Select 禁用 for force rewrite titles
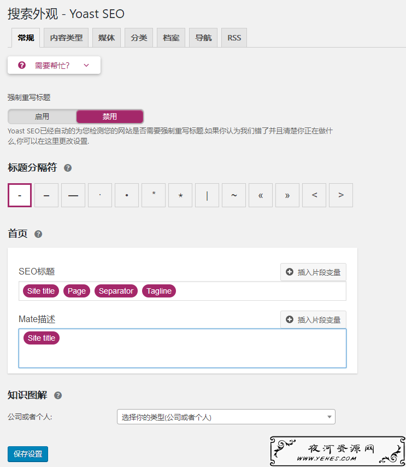The height and width of the screenshot is (467, 406). 110,116
